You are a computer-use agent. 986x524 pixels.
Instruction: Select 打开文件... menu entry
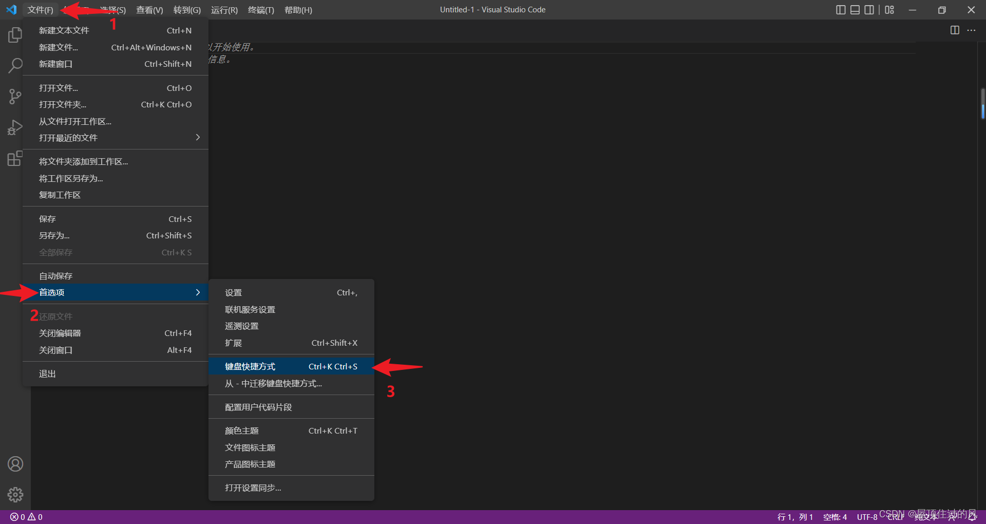click(116, 88)
